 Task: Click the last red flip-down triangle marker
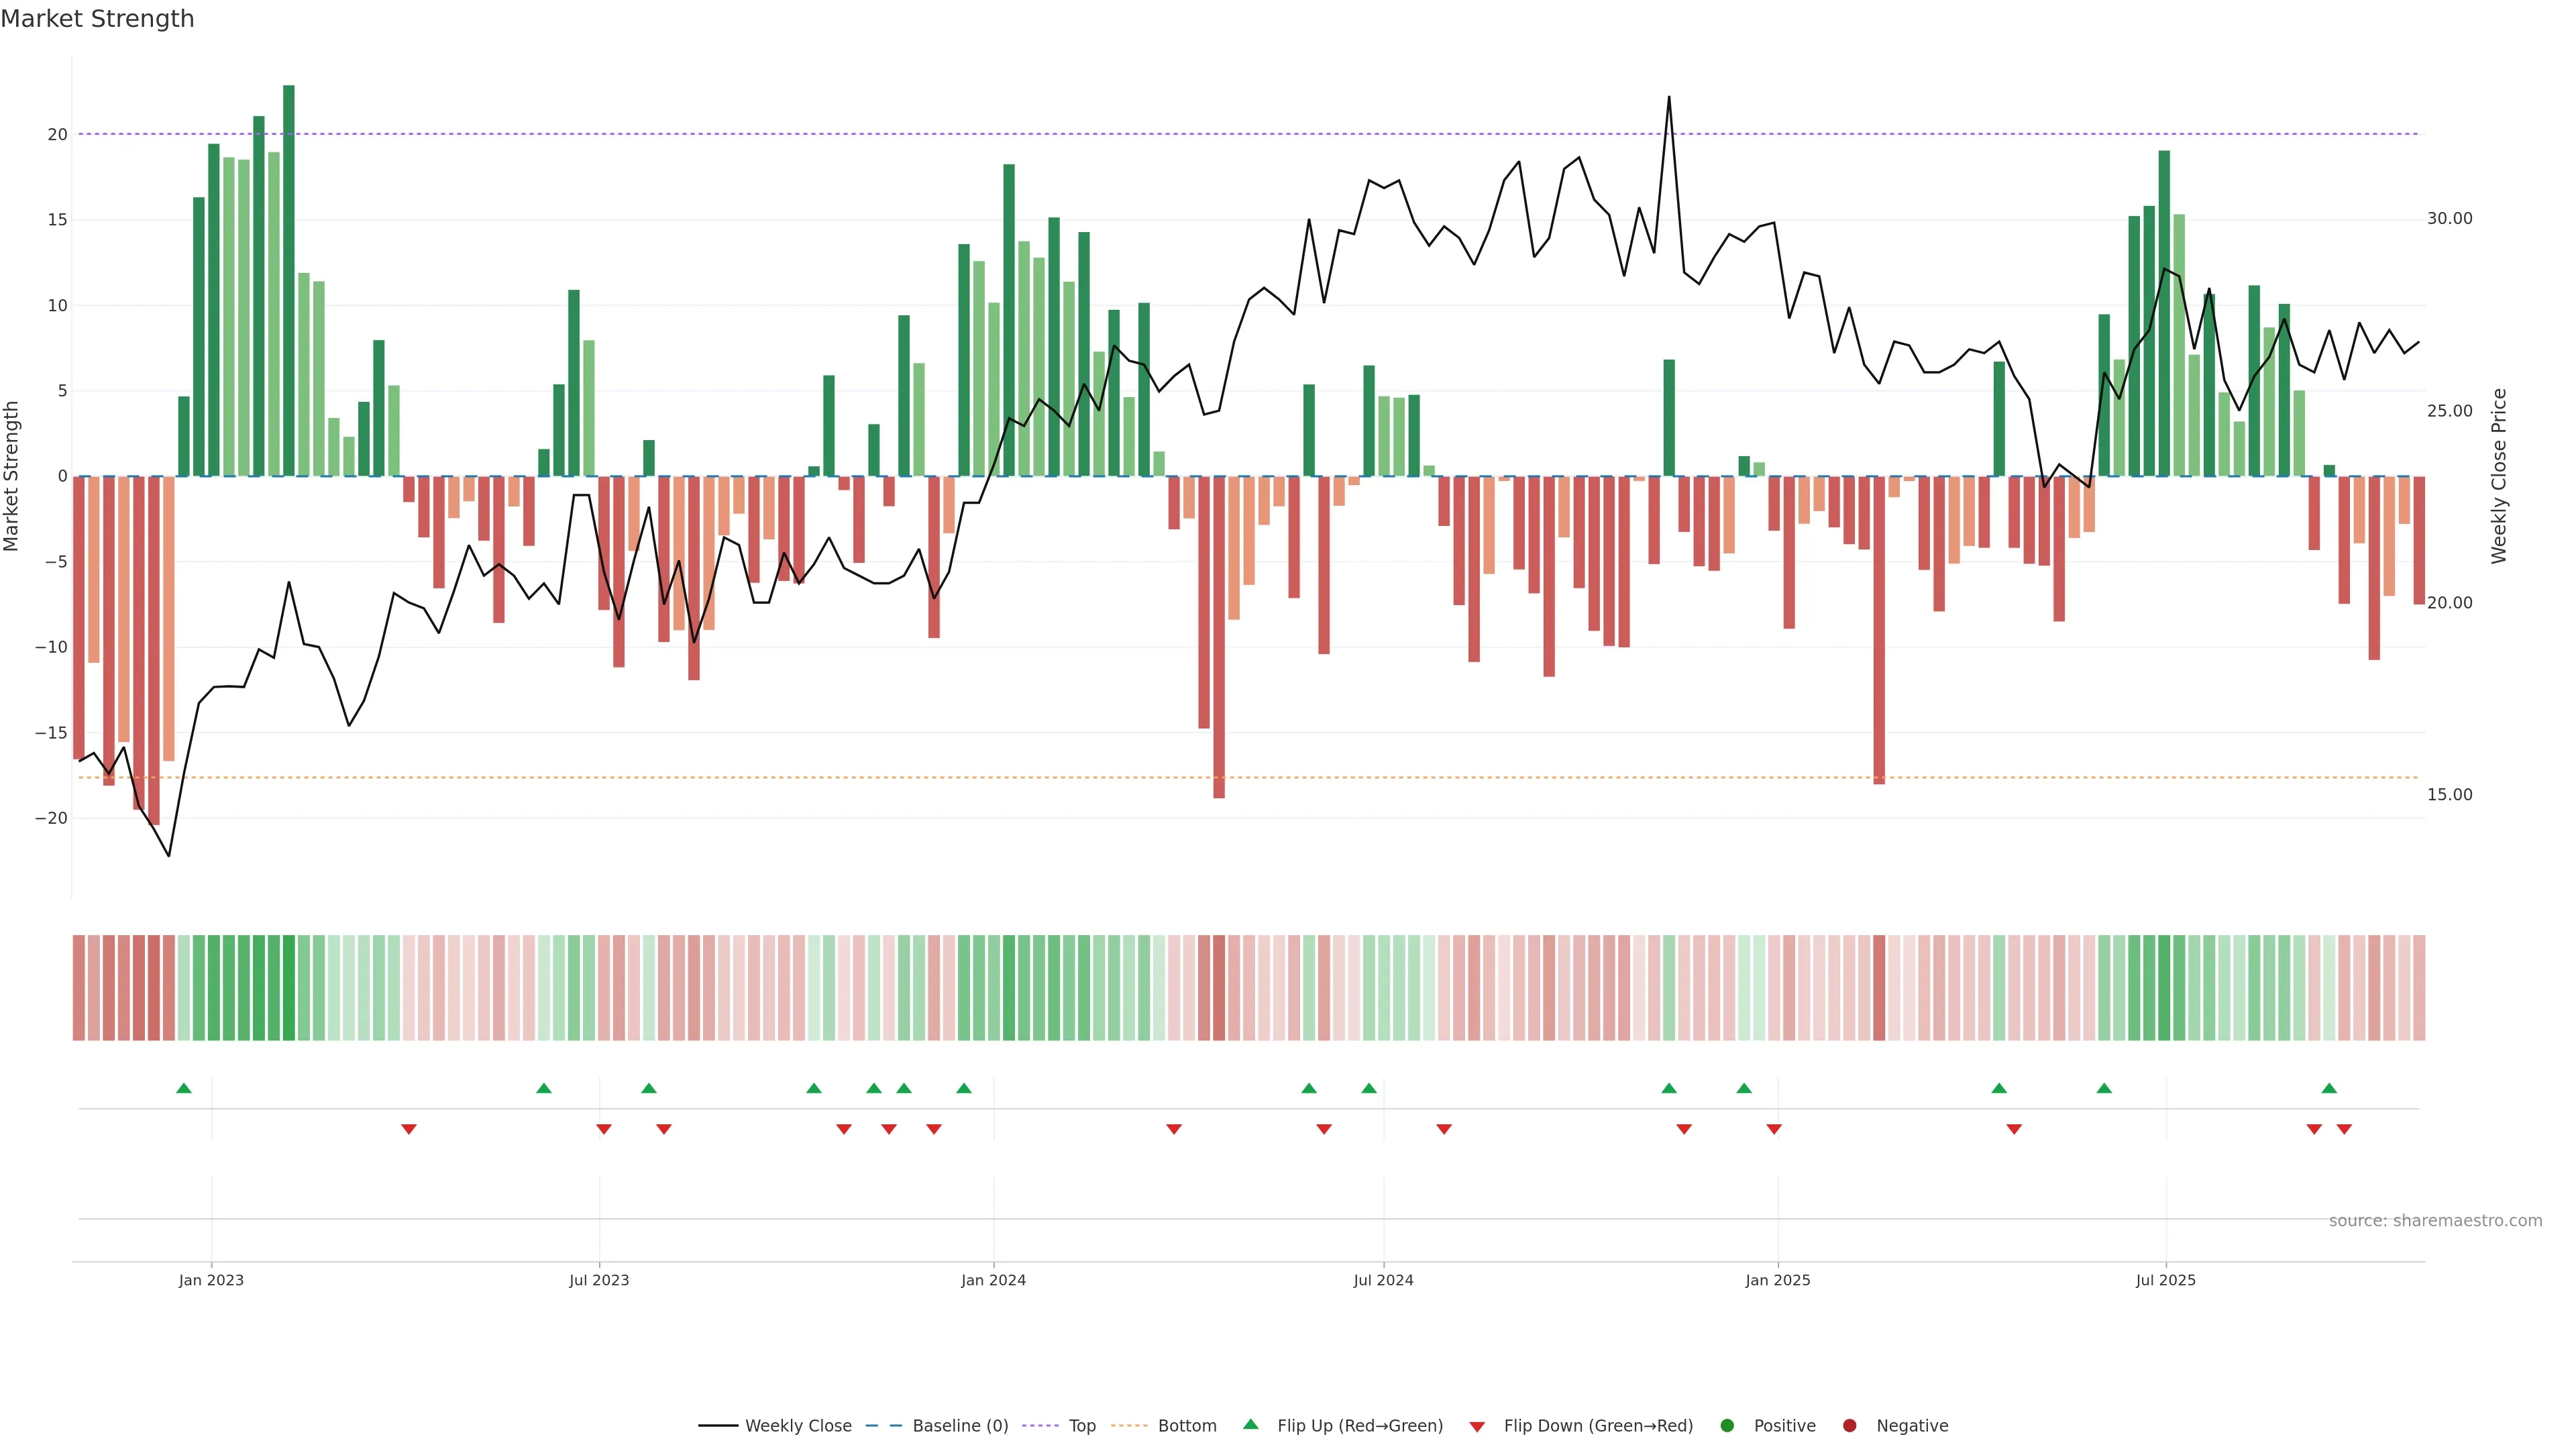coord(2344,1129)
